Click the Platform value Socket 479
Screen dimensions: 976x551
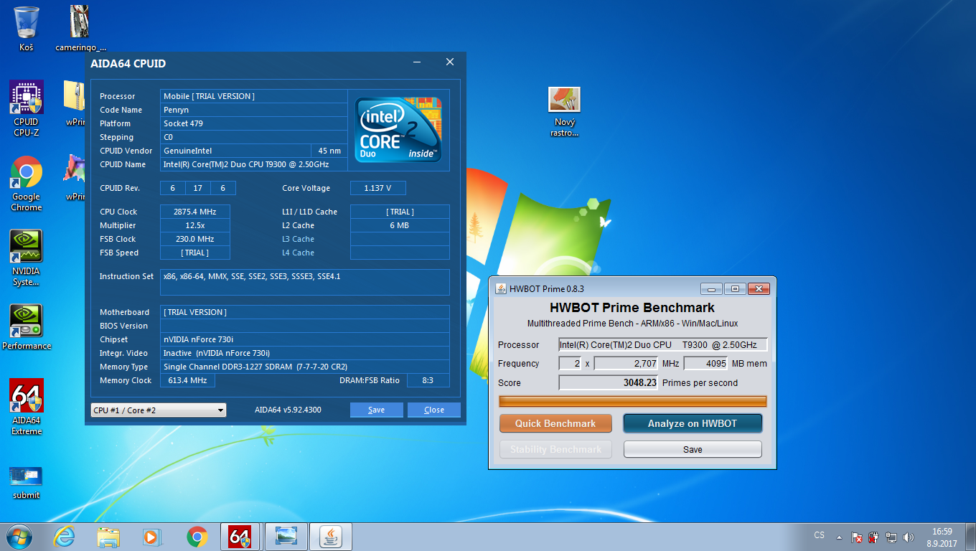pos(254,123)
